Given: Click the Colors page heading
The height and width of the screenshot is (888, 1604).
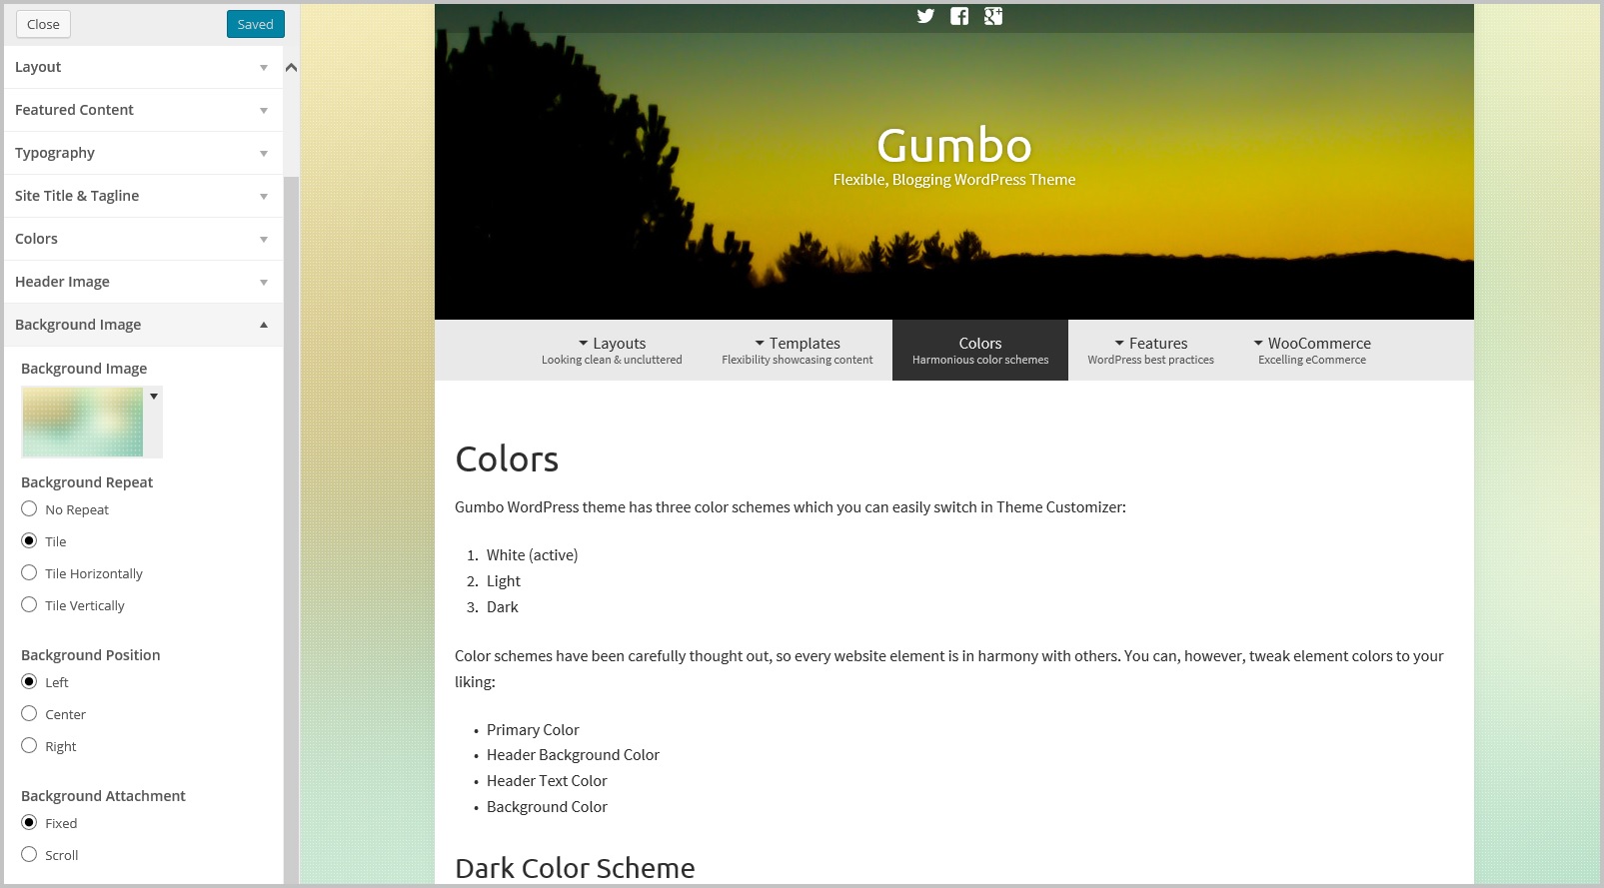Looking at the screenshot, I should (507, 459).
